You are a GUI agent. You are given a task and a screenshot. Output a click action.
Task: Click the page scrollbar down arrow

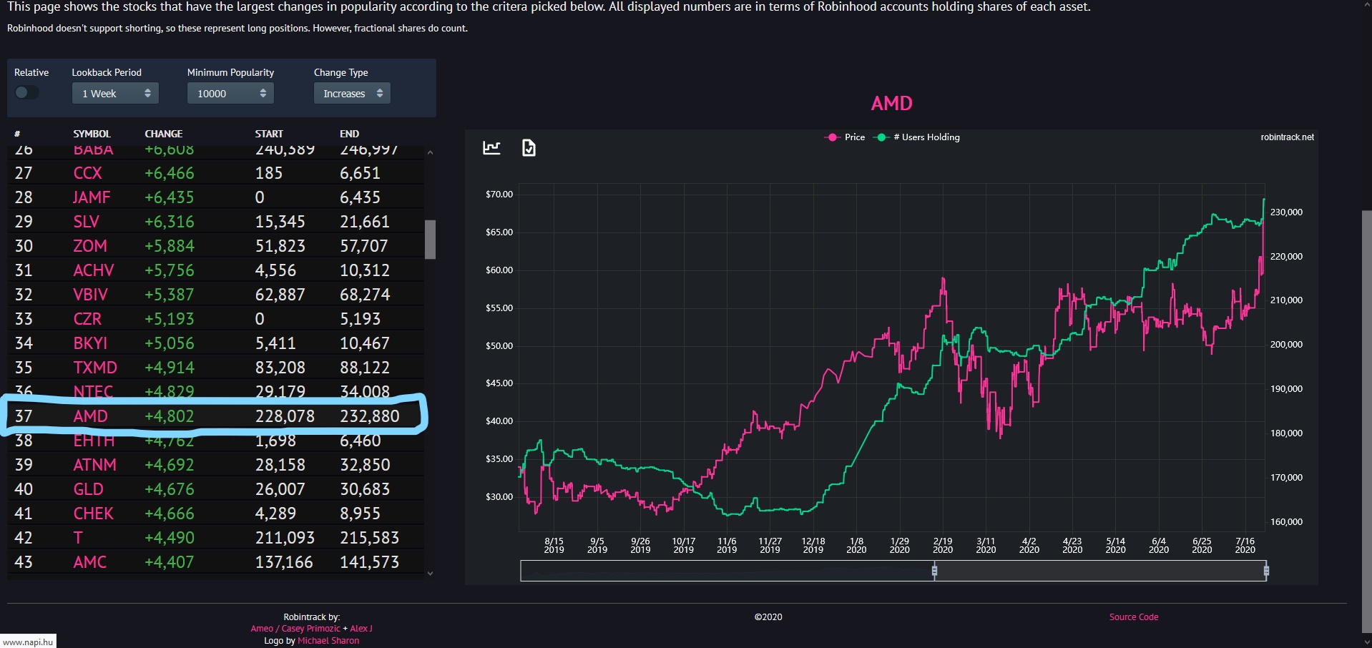click(x=1366, y=642)
